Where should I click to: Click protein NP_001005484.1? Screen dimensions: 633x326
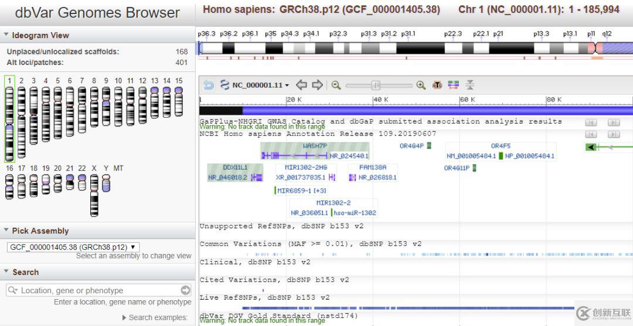(530, 156)
